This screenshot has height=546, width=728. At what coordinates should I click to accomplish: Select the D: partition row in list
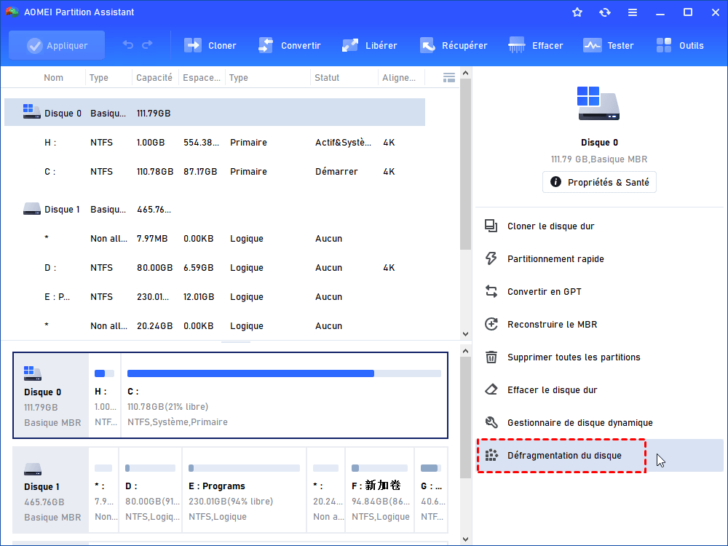pyautogui.click(x=215, y=267)
